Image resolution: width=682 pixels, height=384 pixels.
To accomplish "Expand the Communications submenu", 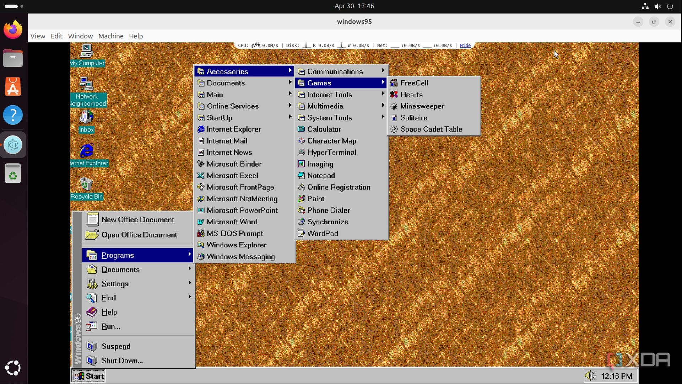I will pyautogui.click(x=341, y=71).
